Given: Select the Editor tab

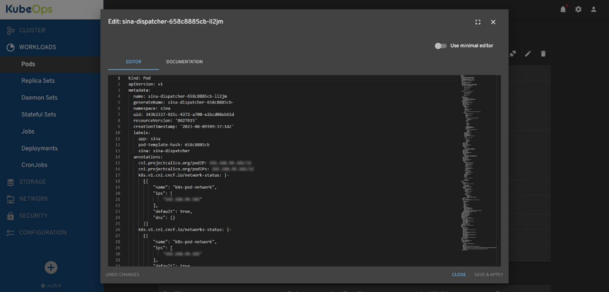Looking at the screenshot, I should point(133,62).
